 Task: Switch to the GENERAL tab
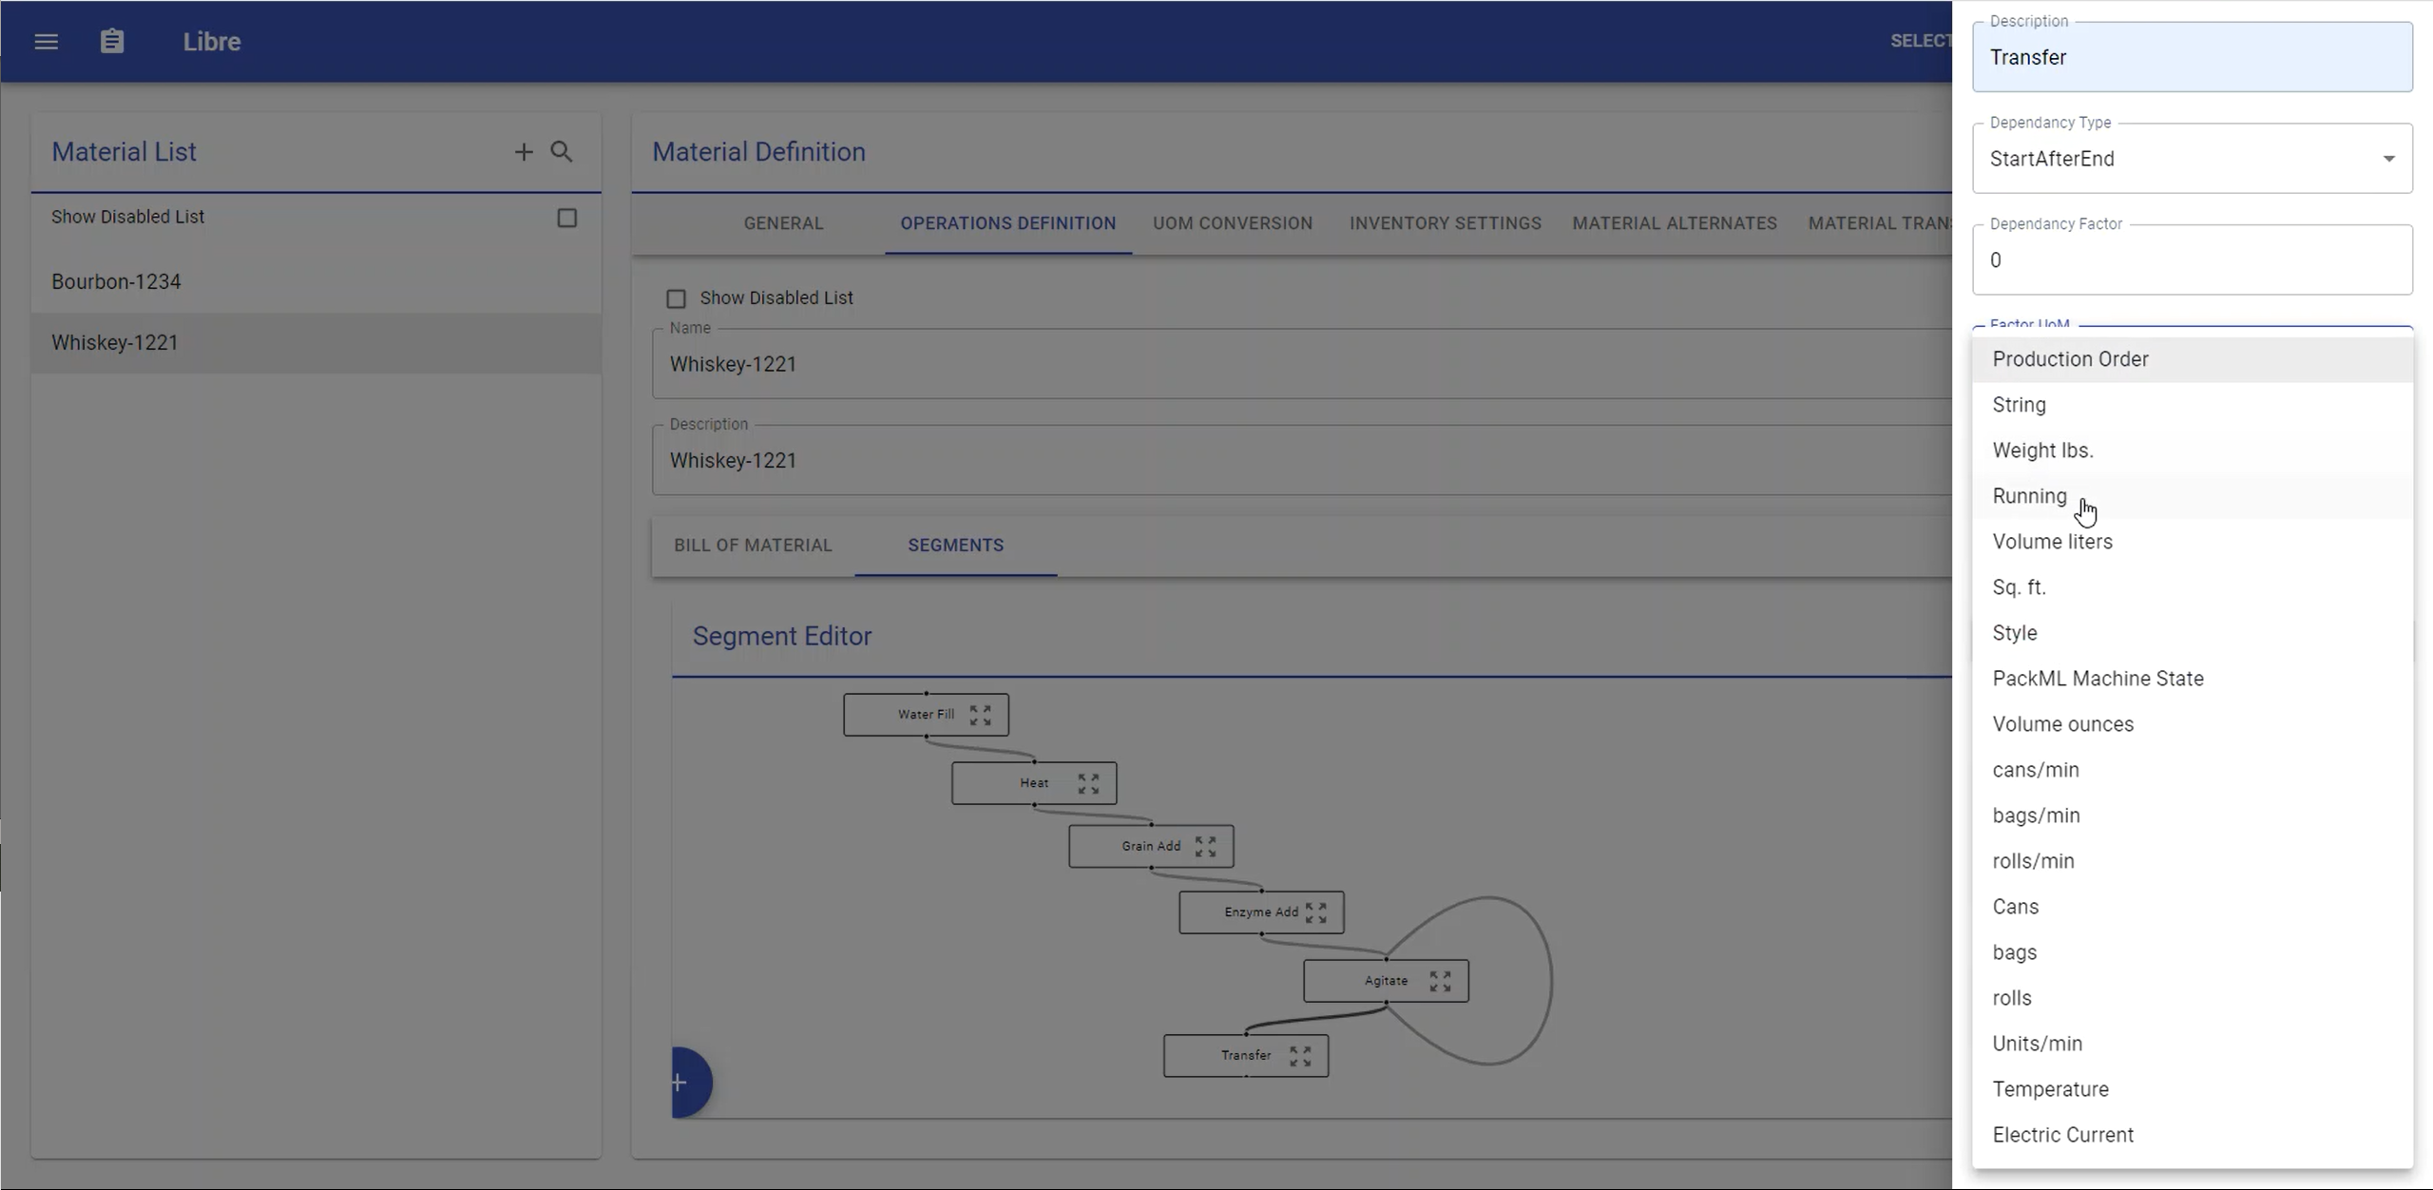point(783,223)
